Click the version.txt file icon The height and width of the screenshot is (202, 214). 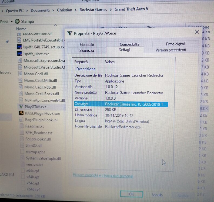coord(23,164)
